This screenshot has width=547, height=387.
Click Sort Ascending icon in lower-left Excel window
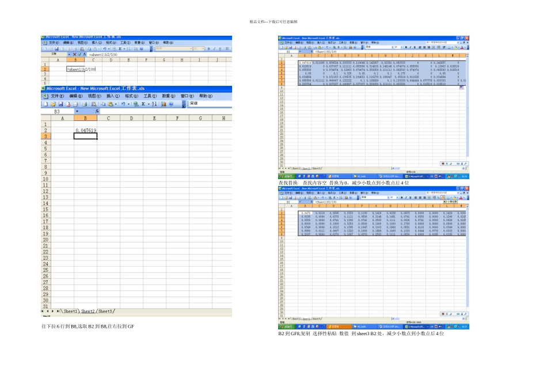pos(154,104)
